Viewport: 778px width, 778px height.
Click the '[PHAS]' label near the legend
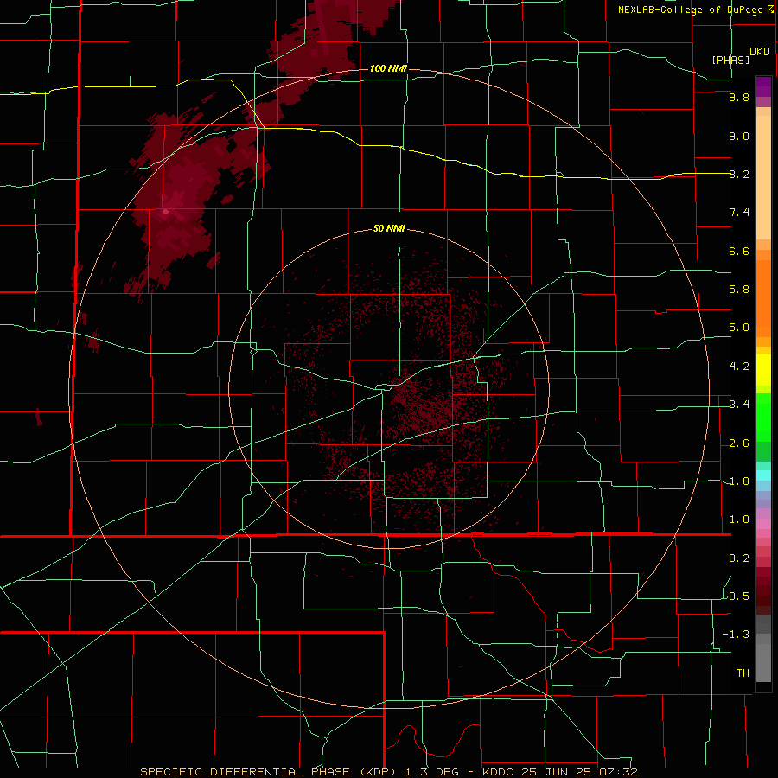730,60
